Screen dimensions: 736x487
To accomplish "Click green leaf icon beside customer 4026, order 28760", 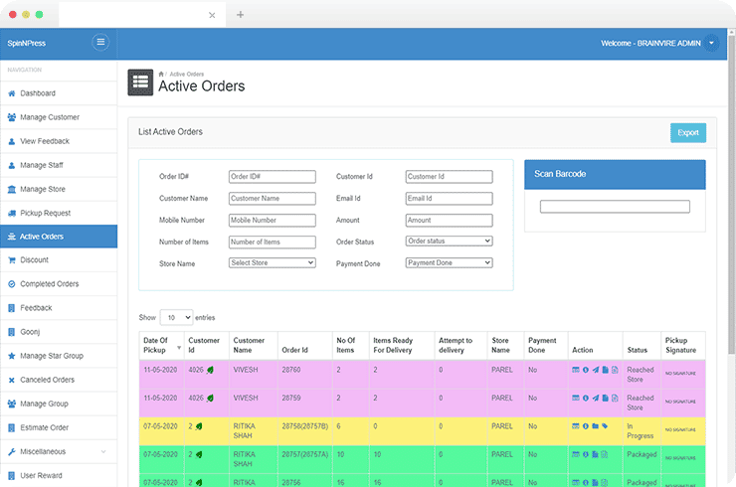I will click(210, 370).
